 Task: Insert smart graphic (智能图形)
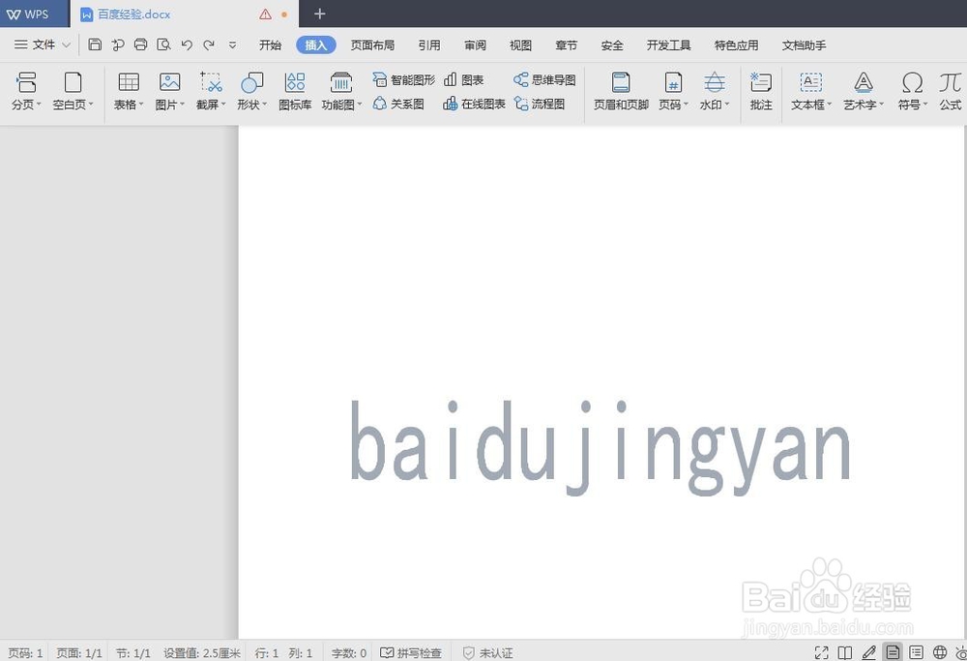404,79
